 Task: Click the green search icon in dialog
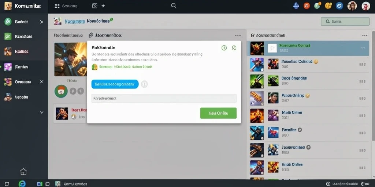(x=234, y=48)
